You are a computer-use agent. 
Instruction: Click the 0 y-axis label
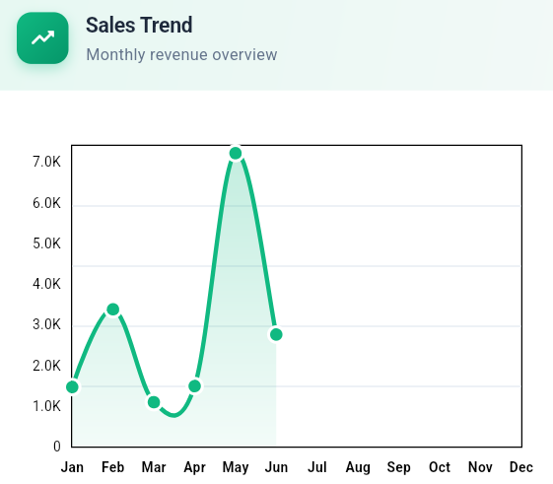coord(57,447)
